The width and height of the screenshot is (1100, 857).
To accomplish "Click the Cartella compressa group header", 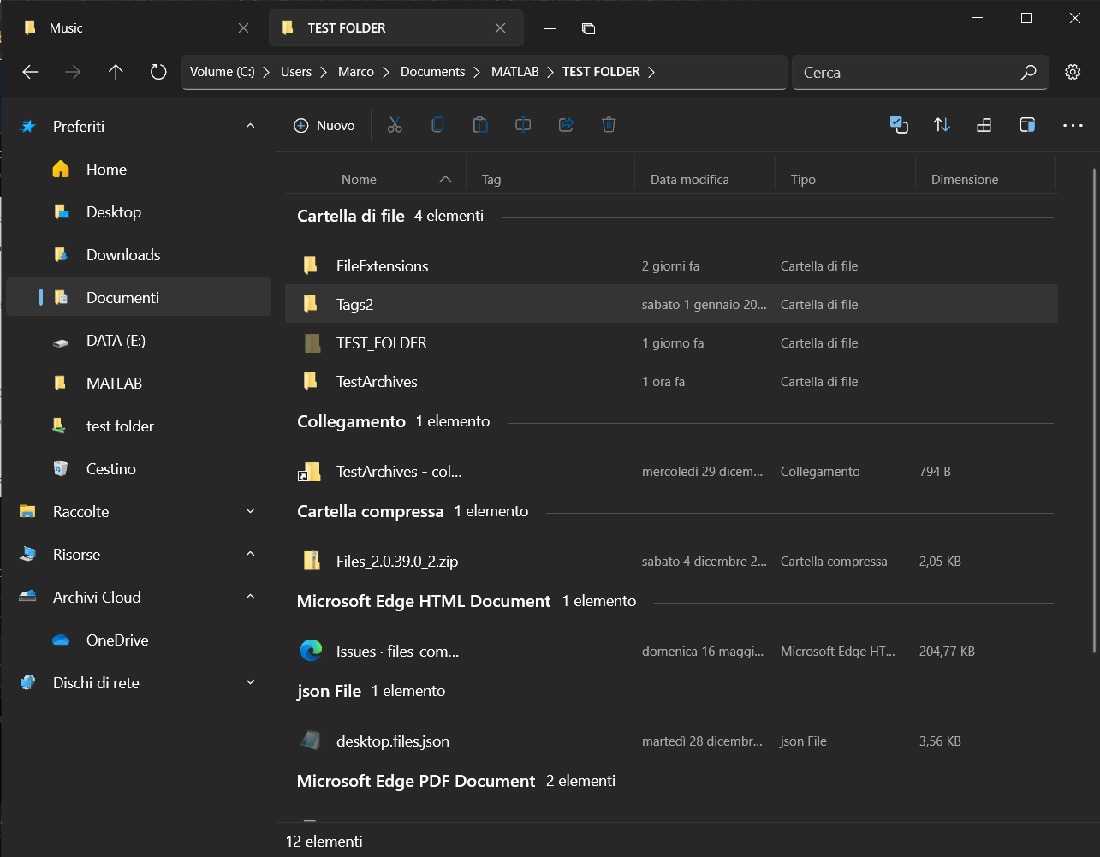I will 370,511.
